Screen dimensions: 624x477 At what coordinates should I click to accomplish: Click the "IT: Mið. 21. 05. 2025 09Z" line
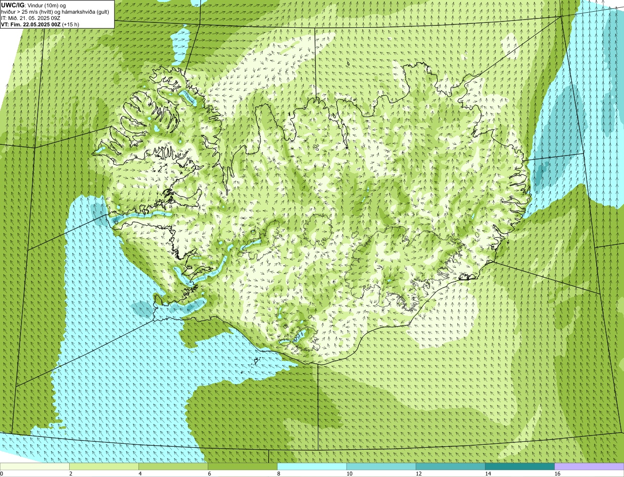click(31, 18)
